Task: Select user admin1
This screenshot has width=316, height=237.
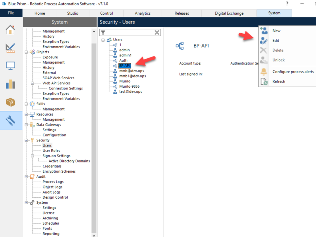Action: point(125,55)
